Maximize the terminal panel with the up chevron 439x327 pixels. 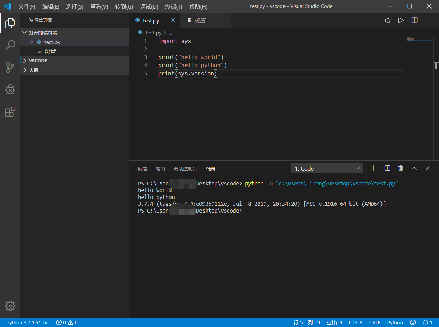[x=414, y=168]
